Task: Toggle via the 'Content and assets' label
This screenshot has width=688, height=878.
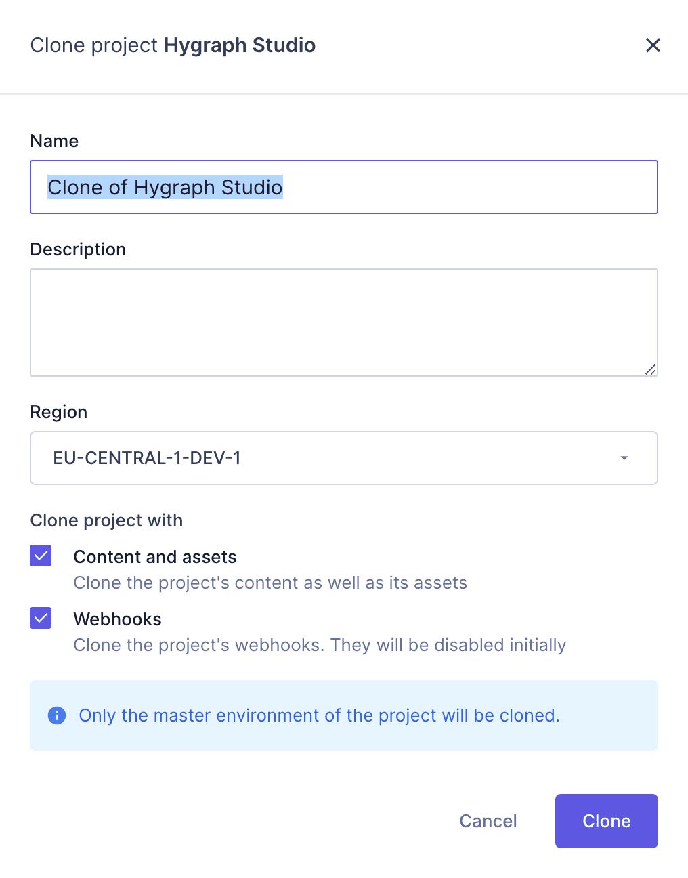Action: pyautogui.click(x=154, y=557)
